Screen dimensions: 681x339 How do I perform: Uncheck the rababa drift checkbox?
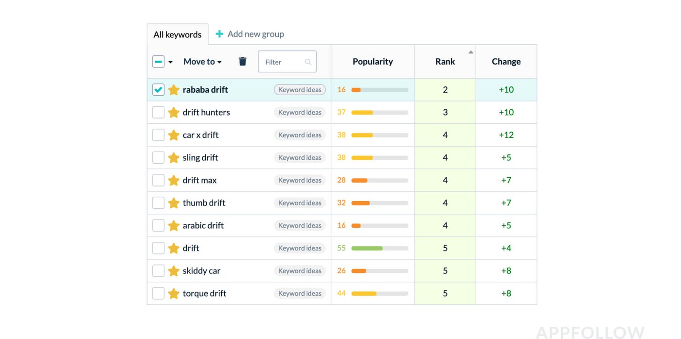coord(158,90)
